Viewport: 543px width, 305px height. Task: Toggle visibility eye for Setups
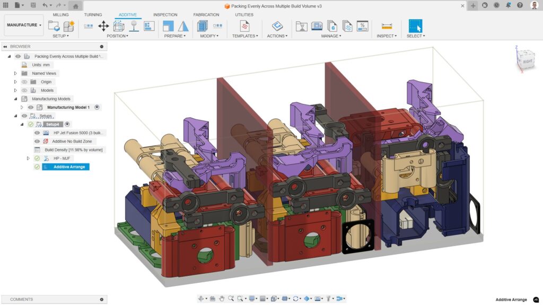pyautogui.click(x=24, y=116)
